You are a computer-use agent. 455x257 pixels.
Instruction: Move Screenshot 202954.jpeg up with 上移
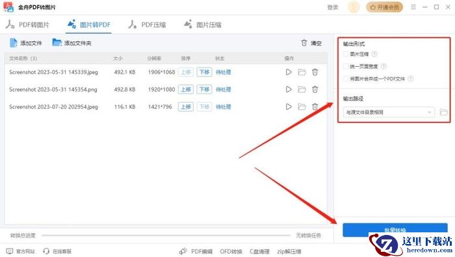[186, 106]
